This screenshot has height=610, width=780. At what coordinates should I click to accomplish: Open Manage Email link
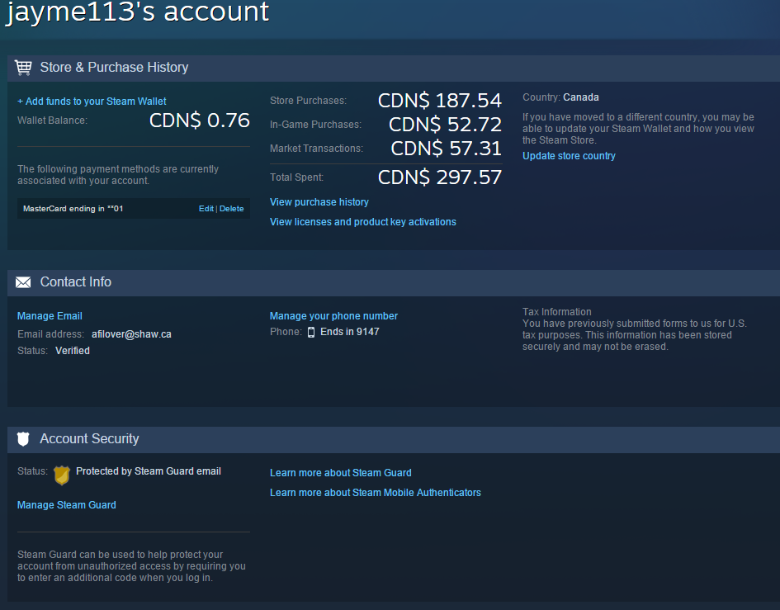click(50, 316)
